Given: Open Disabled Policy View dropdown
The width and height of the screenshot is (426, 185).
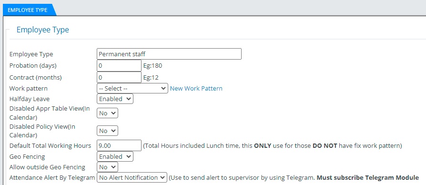Looking at the screenshot, I should click(x=107, y=131).
